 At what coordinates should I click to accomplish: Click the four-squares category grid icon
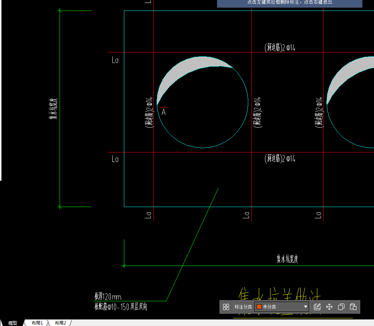coord(226,307)
